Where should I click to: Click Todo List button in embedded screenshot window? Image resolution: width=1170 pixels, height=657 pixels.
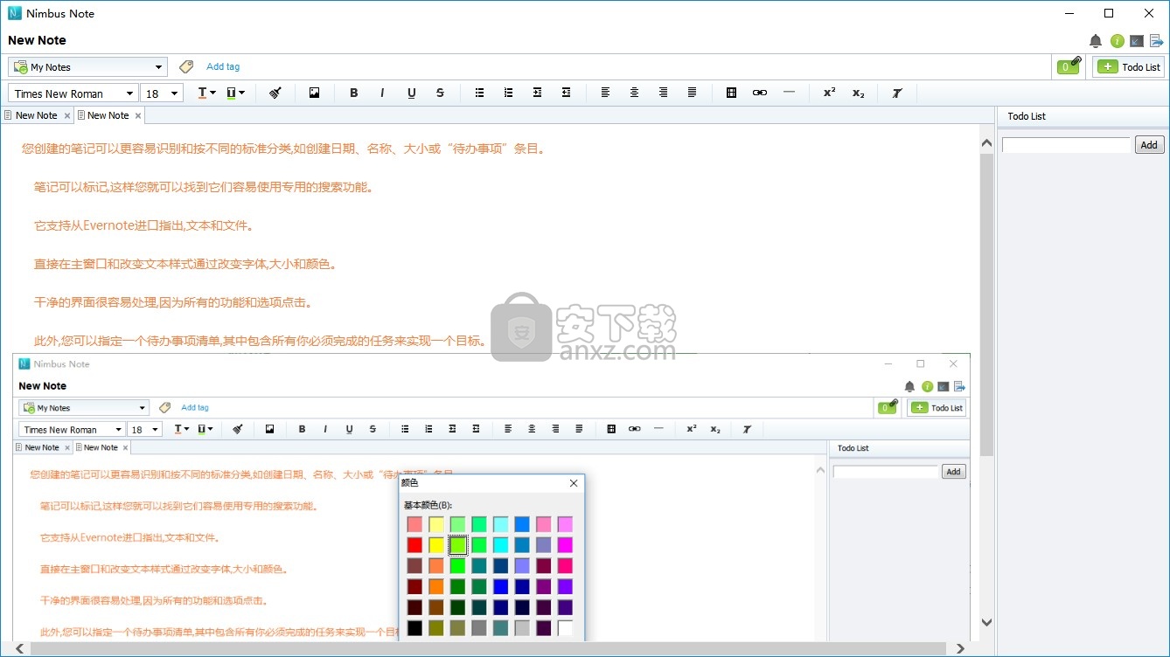(937, 408)
